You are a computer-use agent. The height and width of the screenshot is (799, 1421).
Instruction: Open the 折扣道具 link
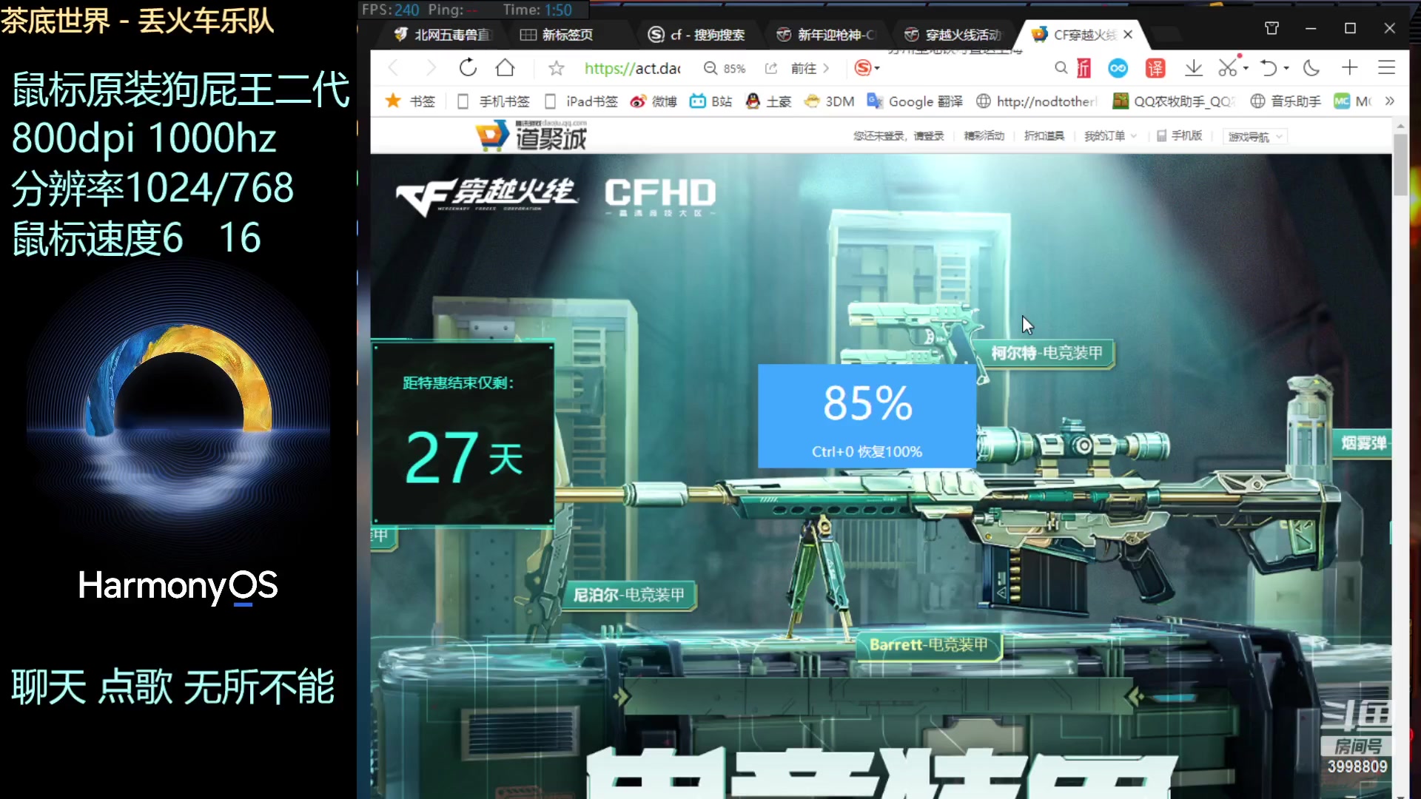[x=1044, y=136]
